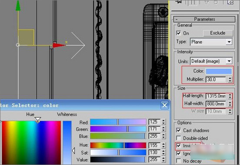
Task: Click the Value field showing 255
Action: point(154,159)
